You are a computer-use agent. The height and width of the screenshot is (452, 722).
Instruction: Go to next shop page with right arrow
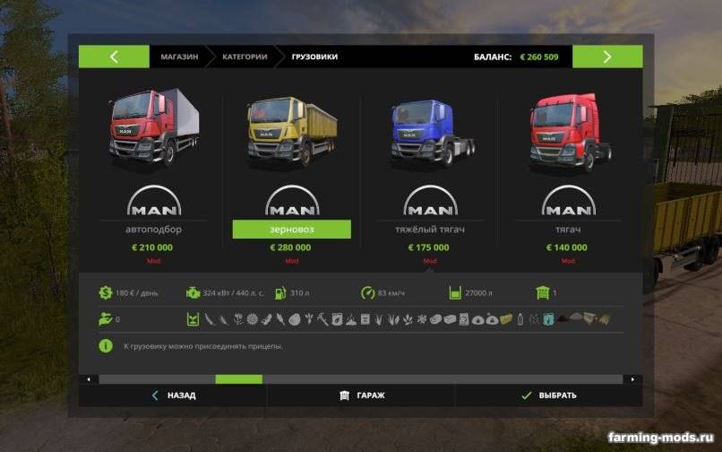607,56
